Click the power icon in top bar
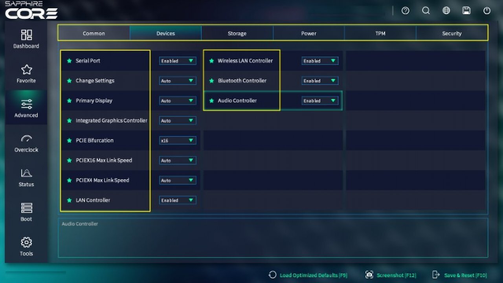Screen dimensions: 503x283 487,11
